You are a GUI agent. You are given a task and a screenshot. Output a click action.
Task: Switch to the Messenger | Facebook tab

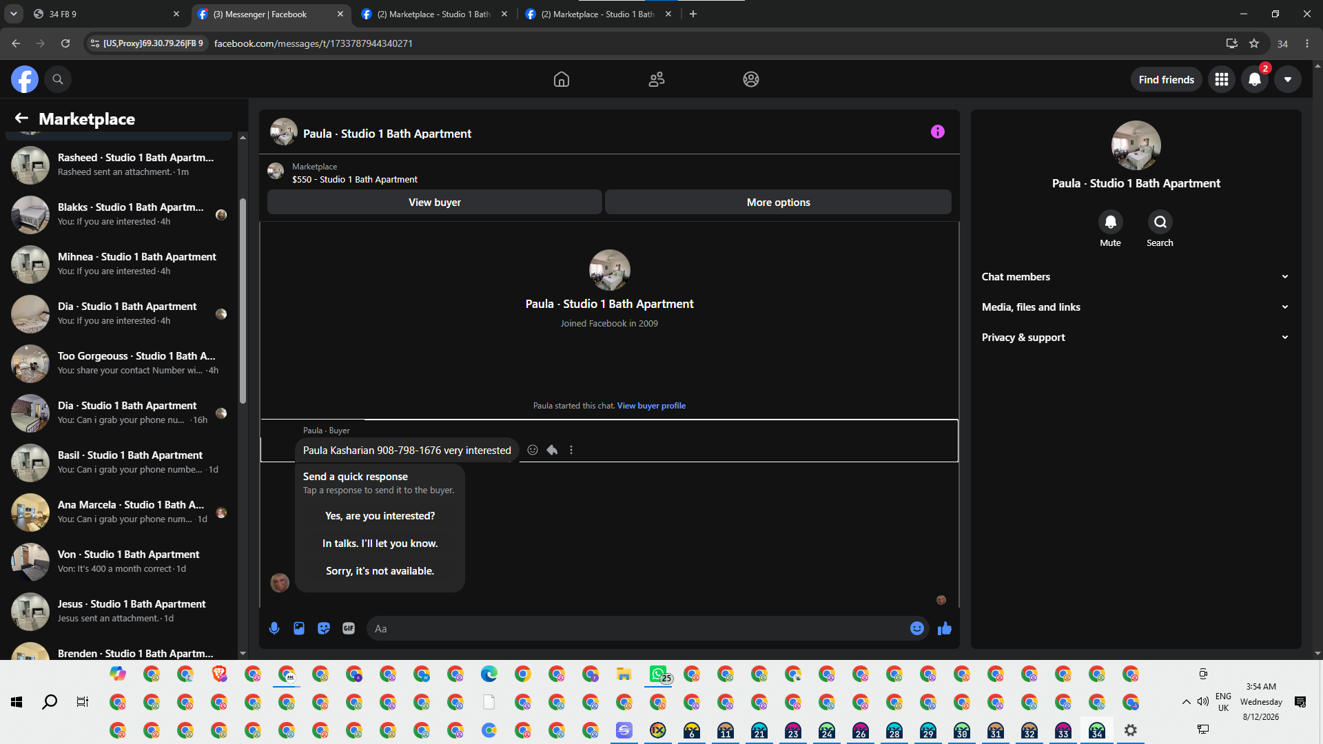pyautogui.click(x=269, y=14)
